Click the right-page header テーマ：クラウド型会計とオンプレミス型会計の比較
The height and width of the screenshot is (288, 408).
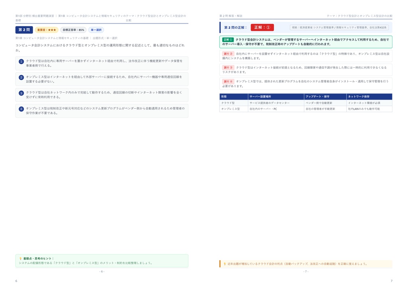click(x=359, y=16)
